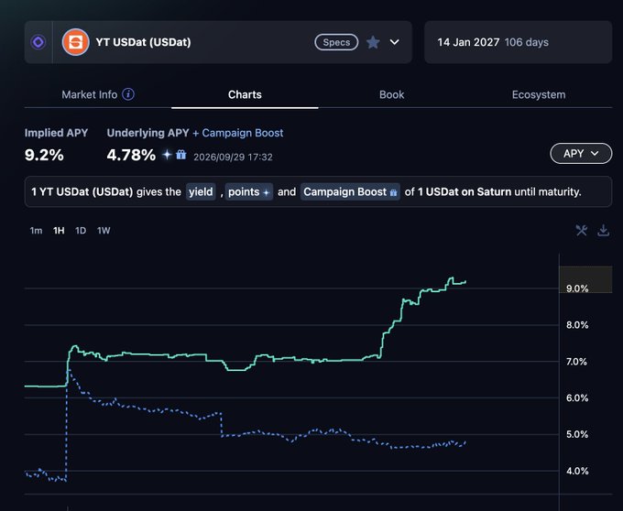Select the 1W chart interval
This screenshot has height=511, width=623.
pyautogui.click(x=104, y=231)
